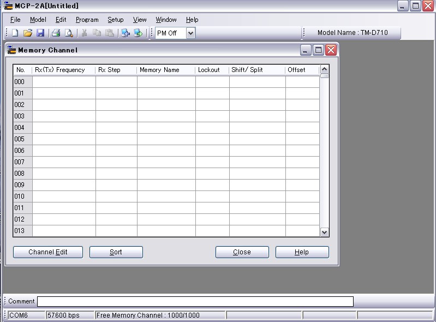Open the Setup menu

point(116,20)
